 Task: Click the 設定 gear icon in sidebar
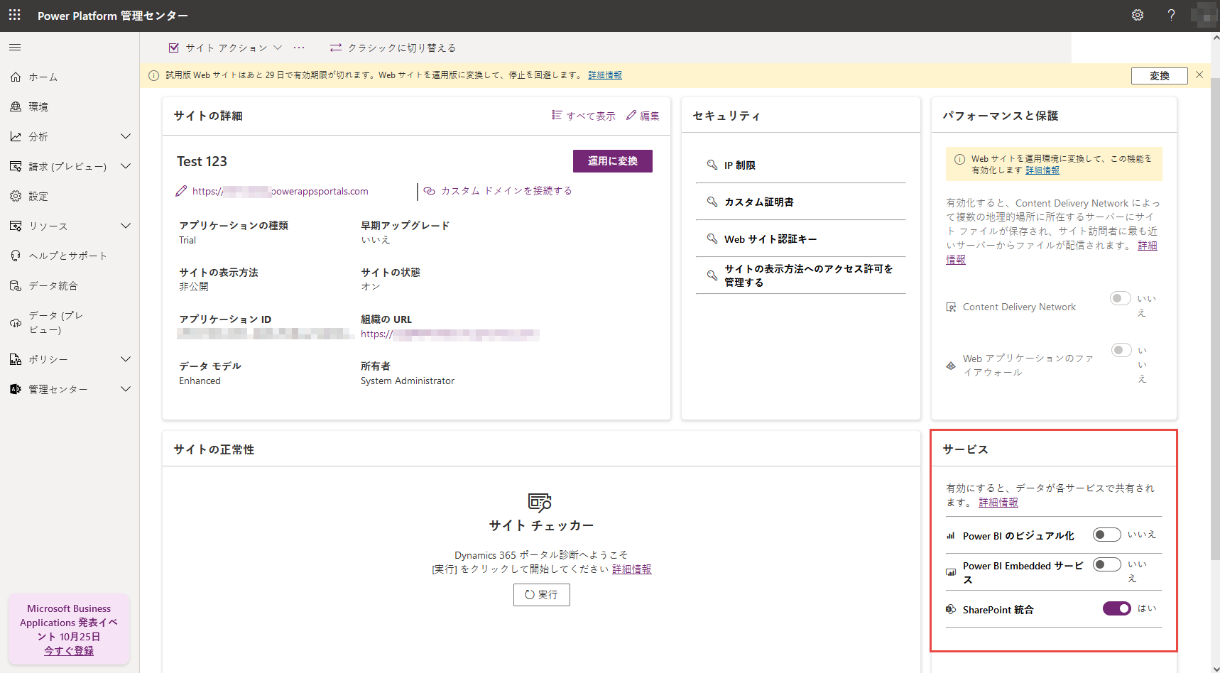click(x=16, y=196)
